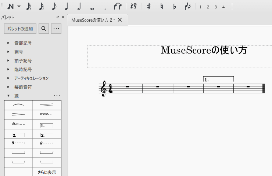Open the note input mode dropdown arrow
Viewport: 272px width, 176px height.
[19, 7]
